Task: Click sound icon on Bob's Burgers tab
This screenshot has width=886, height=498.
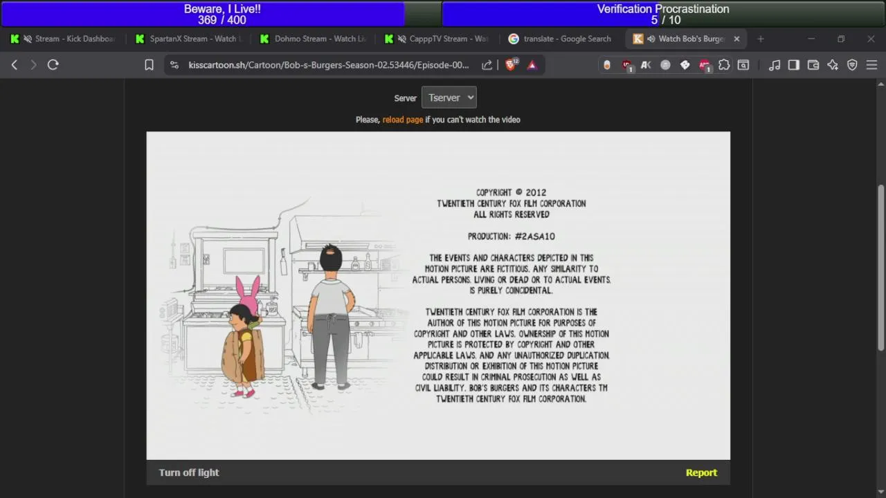Action: [651, 39]
